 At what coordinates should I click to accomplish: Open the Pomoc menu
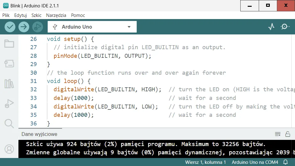point(78,15)
